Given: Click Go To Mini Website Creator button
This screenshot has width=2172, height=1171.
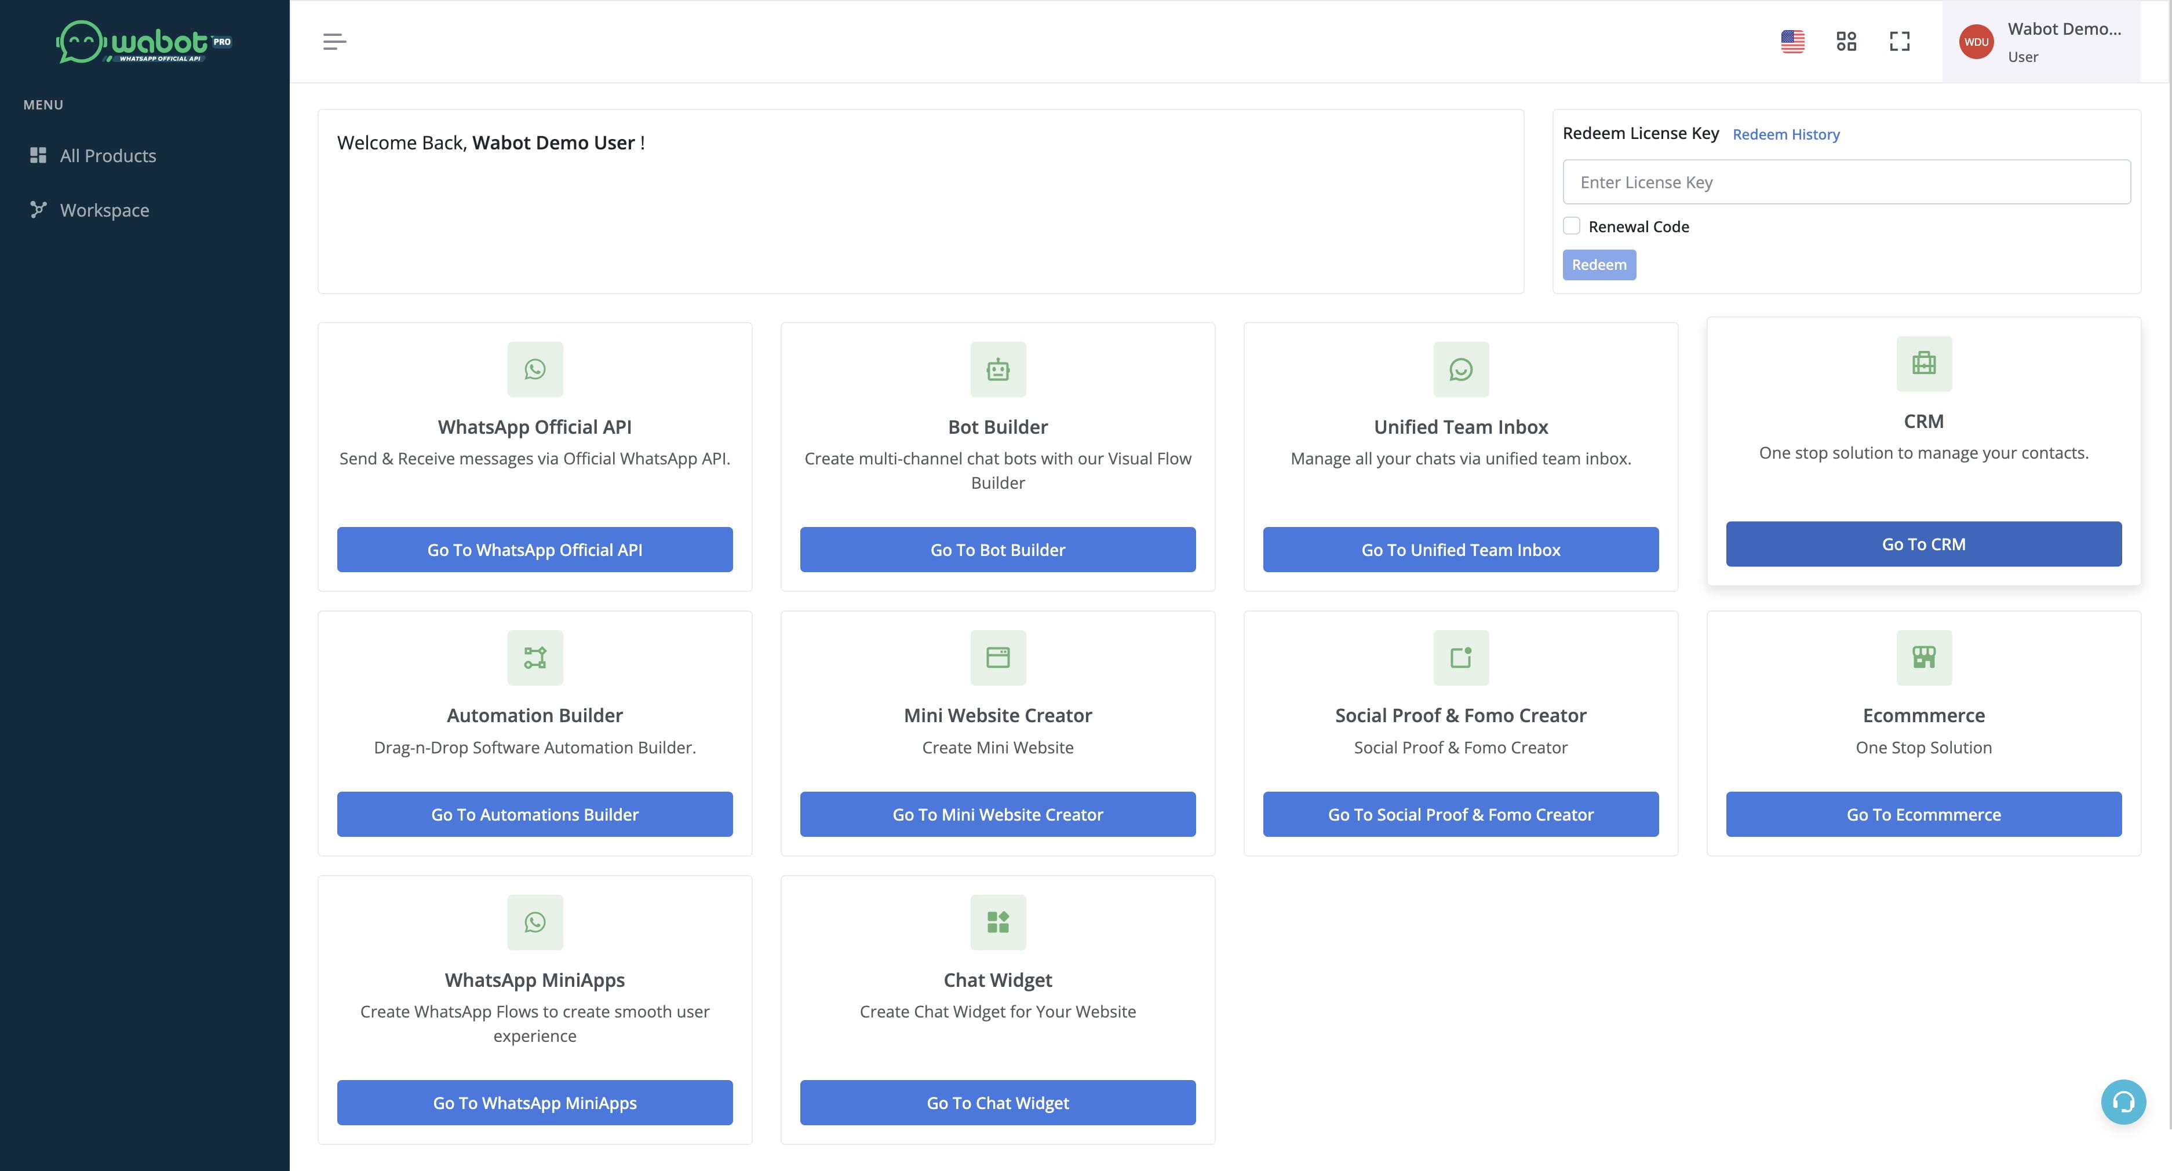Looking at the screenshot, I should coord(997,814).
